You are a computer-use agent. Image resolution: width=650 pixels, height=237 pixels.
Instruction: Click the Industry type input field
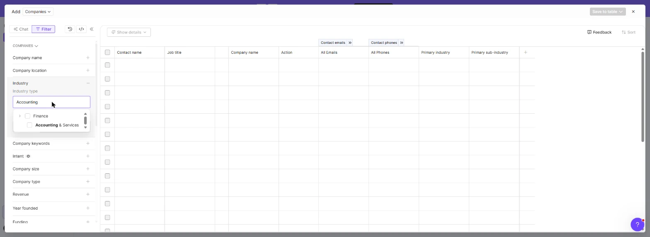(51, 102)
